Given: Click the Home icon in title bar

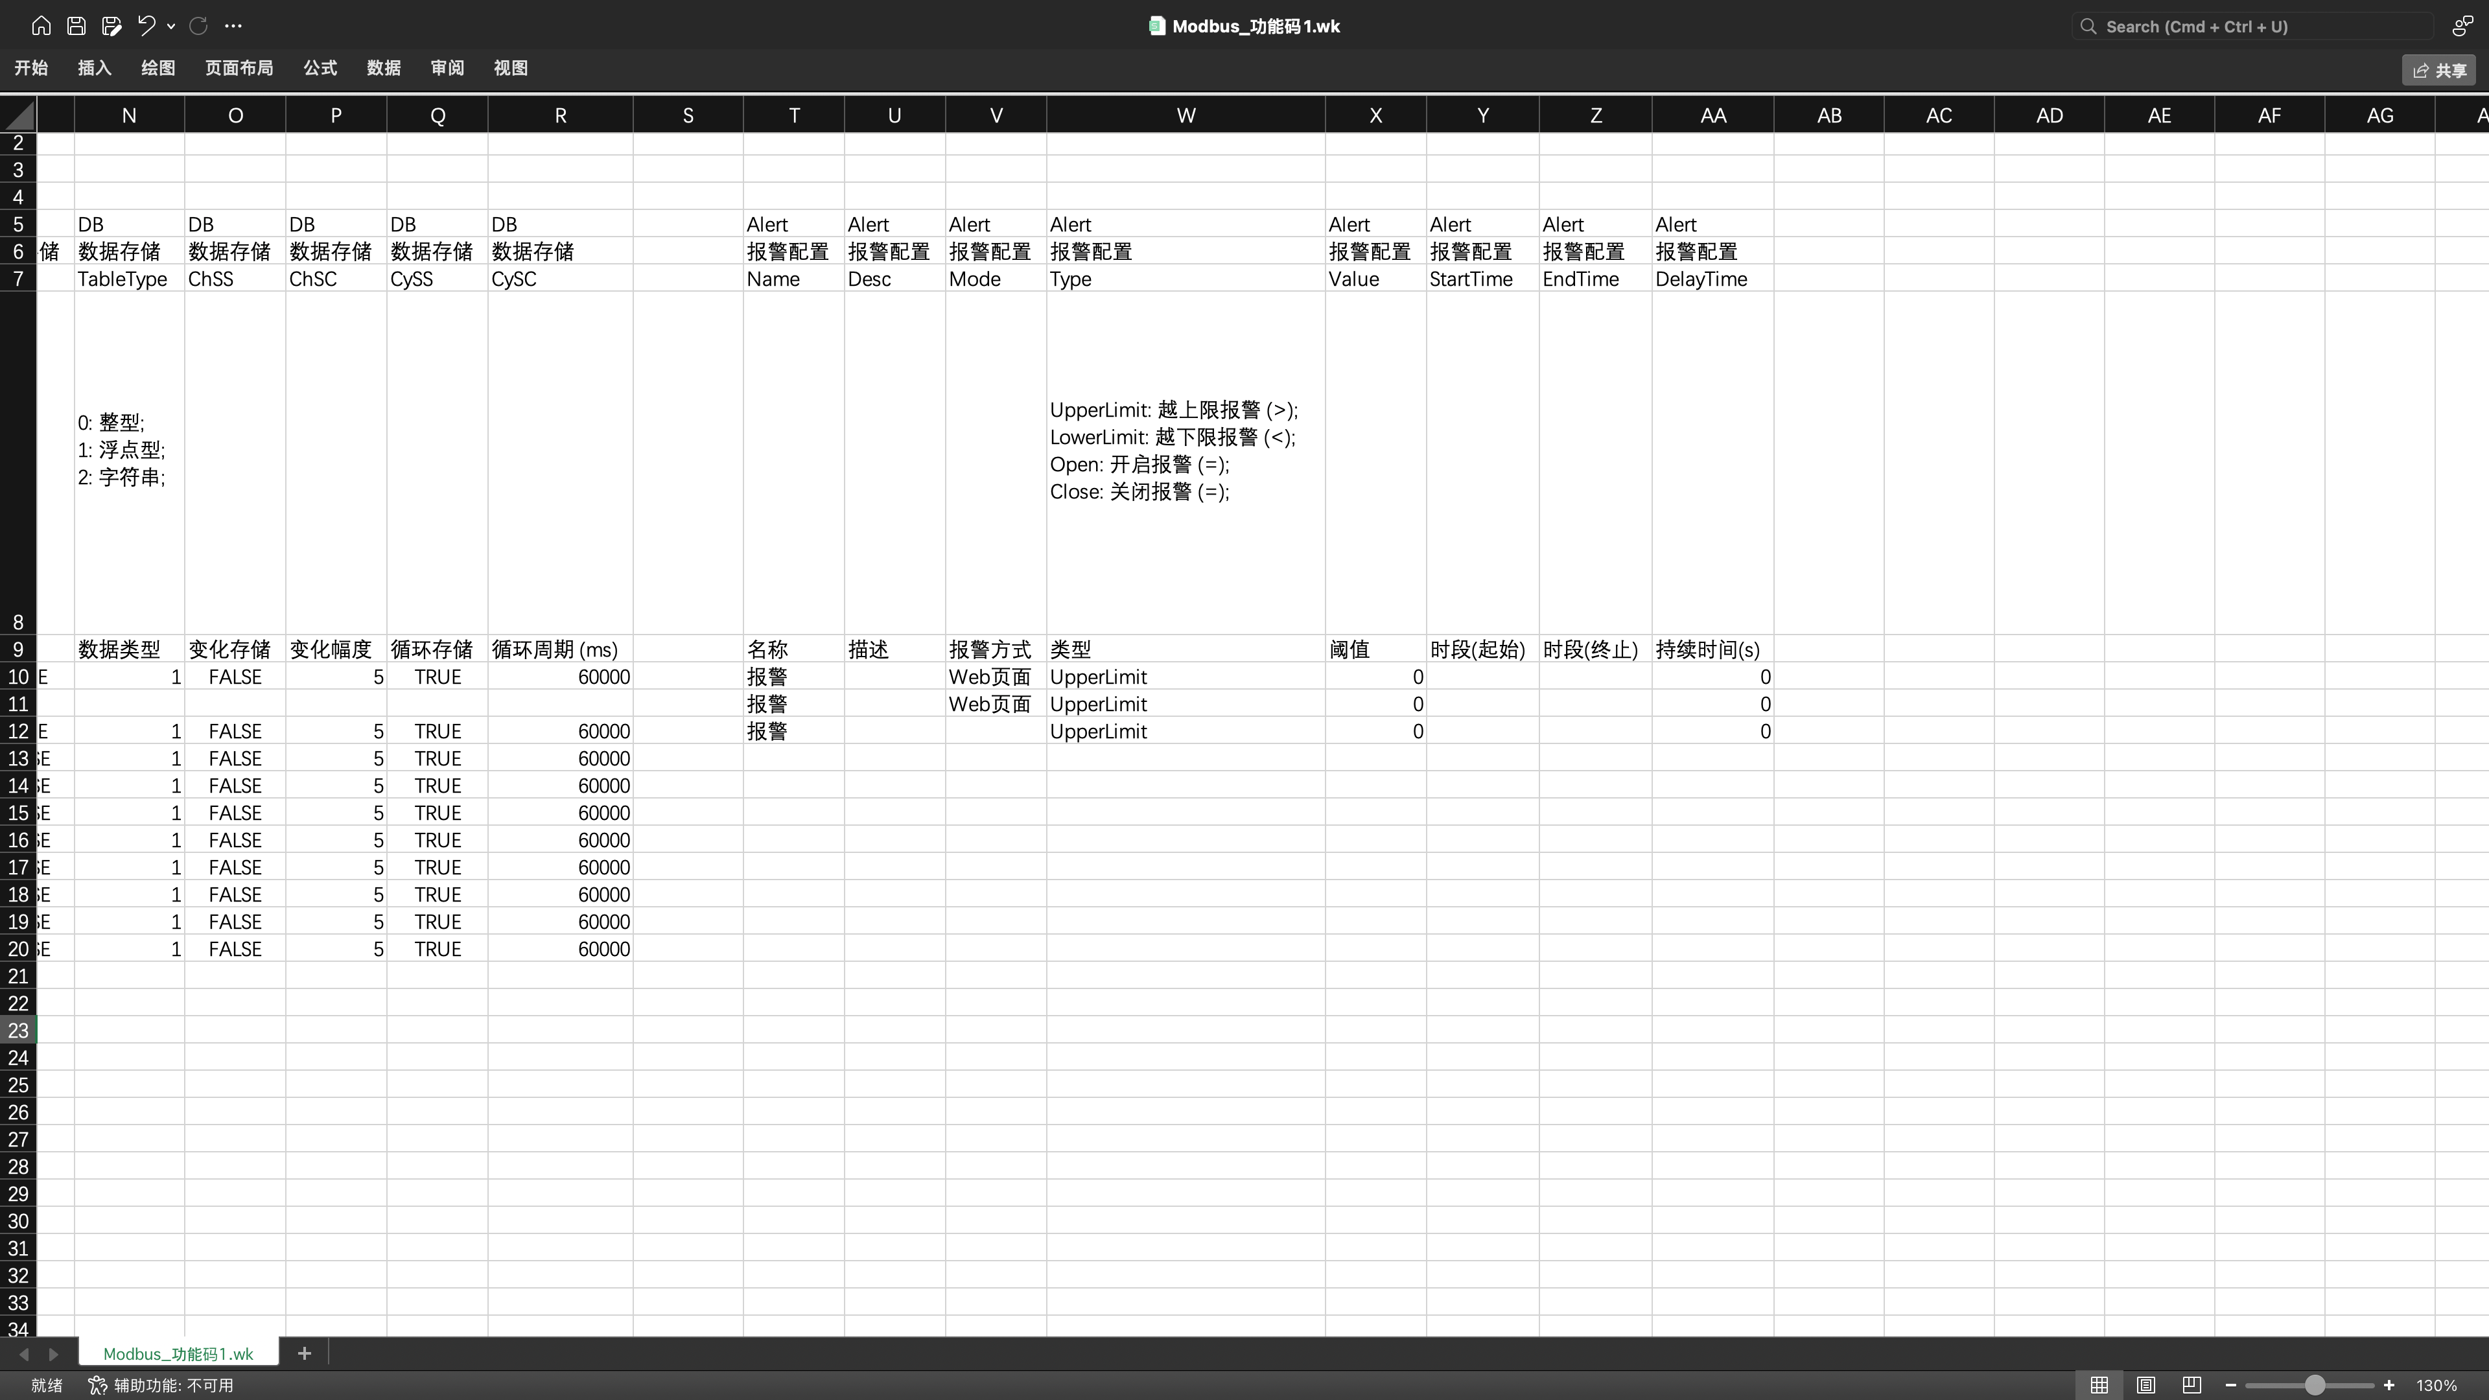Looking at the screenshot, I should (41, 26).
